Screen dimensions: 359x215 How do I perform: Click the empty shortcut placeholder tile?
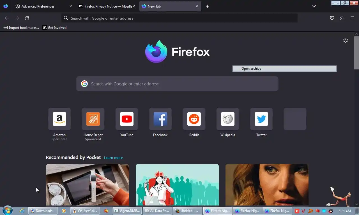[x=295, y=119]
